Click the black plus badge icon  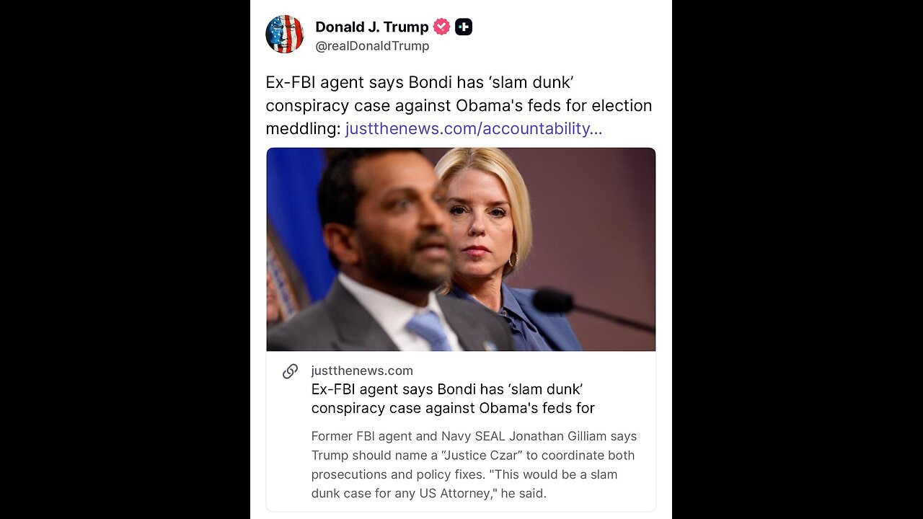pos(464,27)
